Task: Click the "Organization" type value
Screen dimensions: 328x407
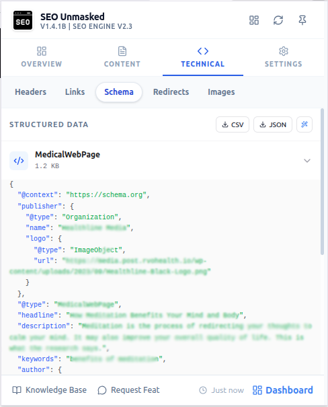Action: tap(90, 217)
